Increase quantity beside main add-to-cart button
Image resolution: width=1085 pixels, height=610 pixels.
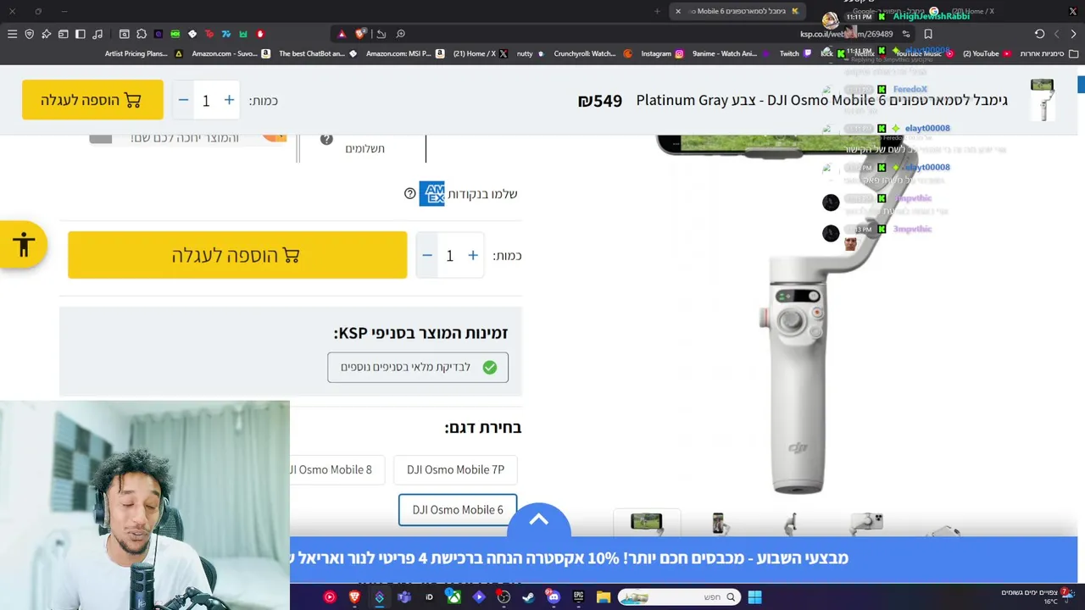coord(473,255)
